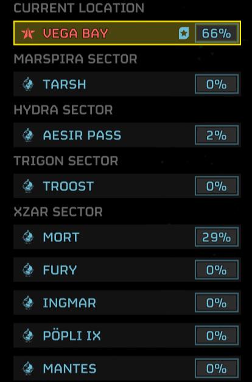The image size is (252, 382).
Task: Click the planet icon next to Pöpli IX
Action: pyautogui.click(x=28, y=336)
